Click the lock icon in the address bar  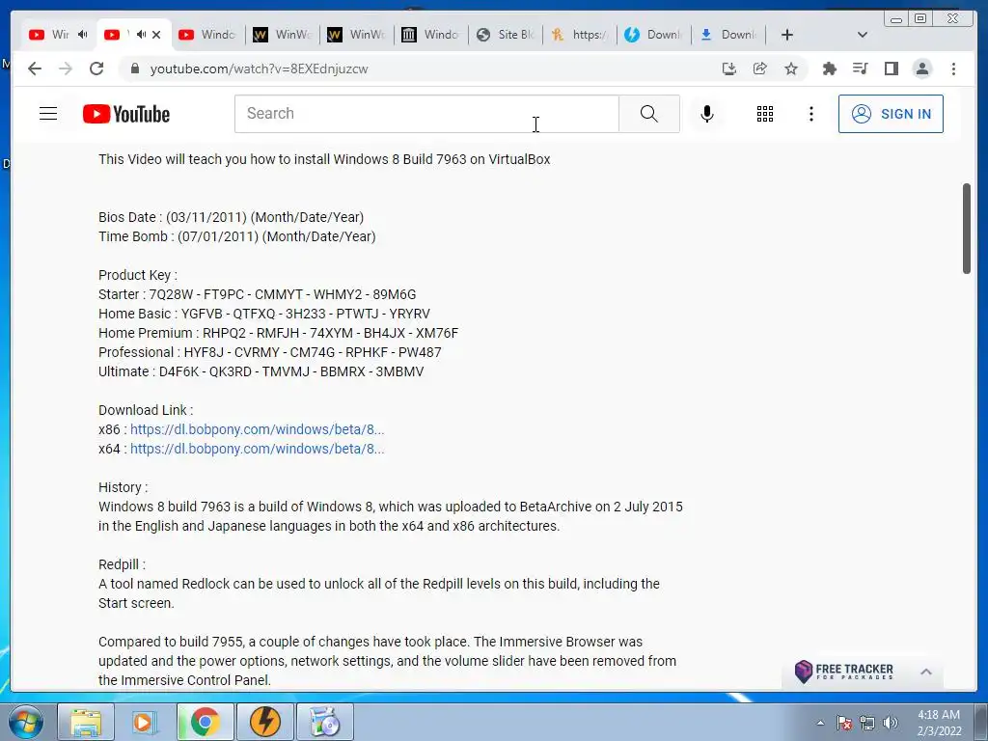tap(134, 69)
